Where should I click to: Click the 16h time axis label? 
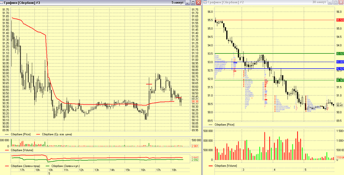click(143, 170)
